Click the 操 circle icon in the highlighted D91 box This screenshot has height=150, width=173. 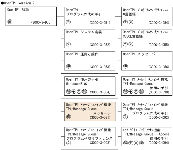coord(68,117)
